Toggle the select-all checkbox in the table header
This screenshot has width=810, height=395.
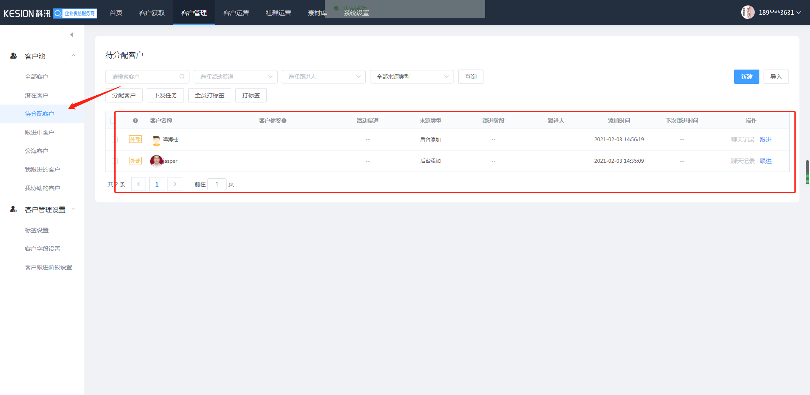coord(113,121)
